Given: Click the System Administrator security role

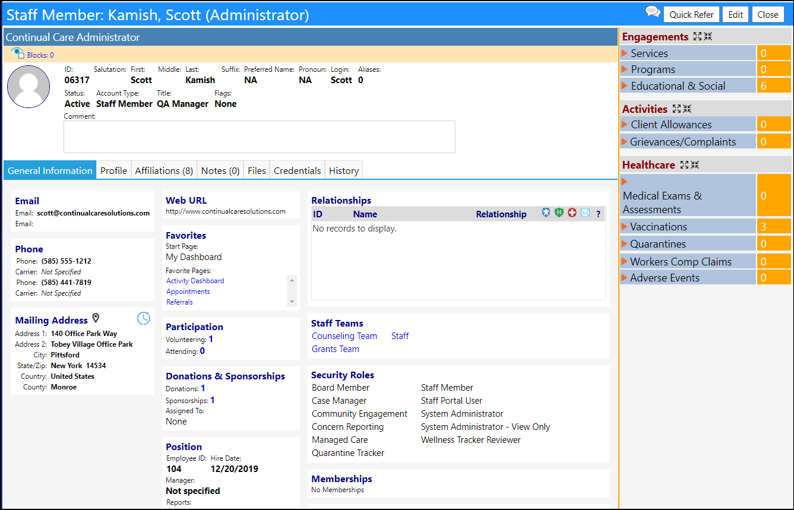Looking at the screenshot, I should coord(462,414).
